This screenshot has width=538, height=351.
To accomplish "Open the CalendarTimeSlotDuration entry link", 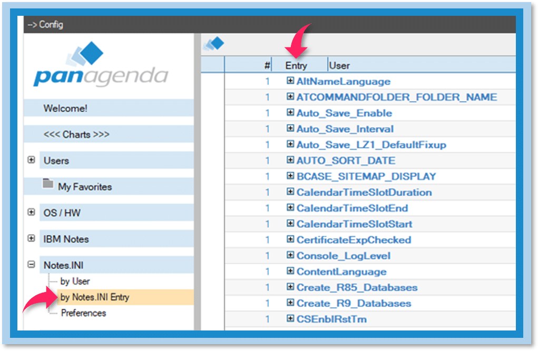I will click(364, 193).
